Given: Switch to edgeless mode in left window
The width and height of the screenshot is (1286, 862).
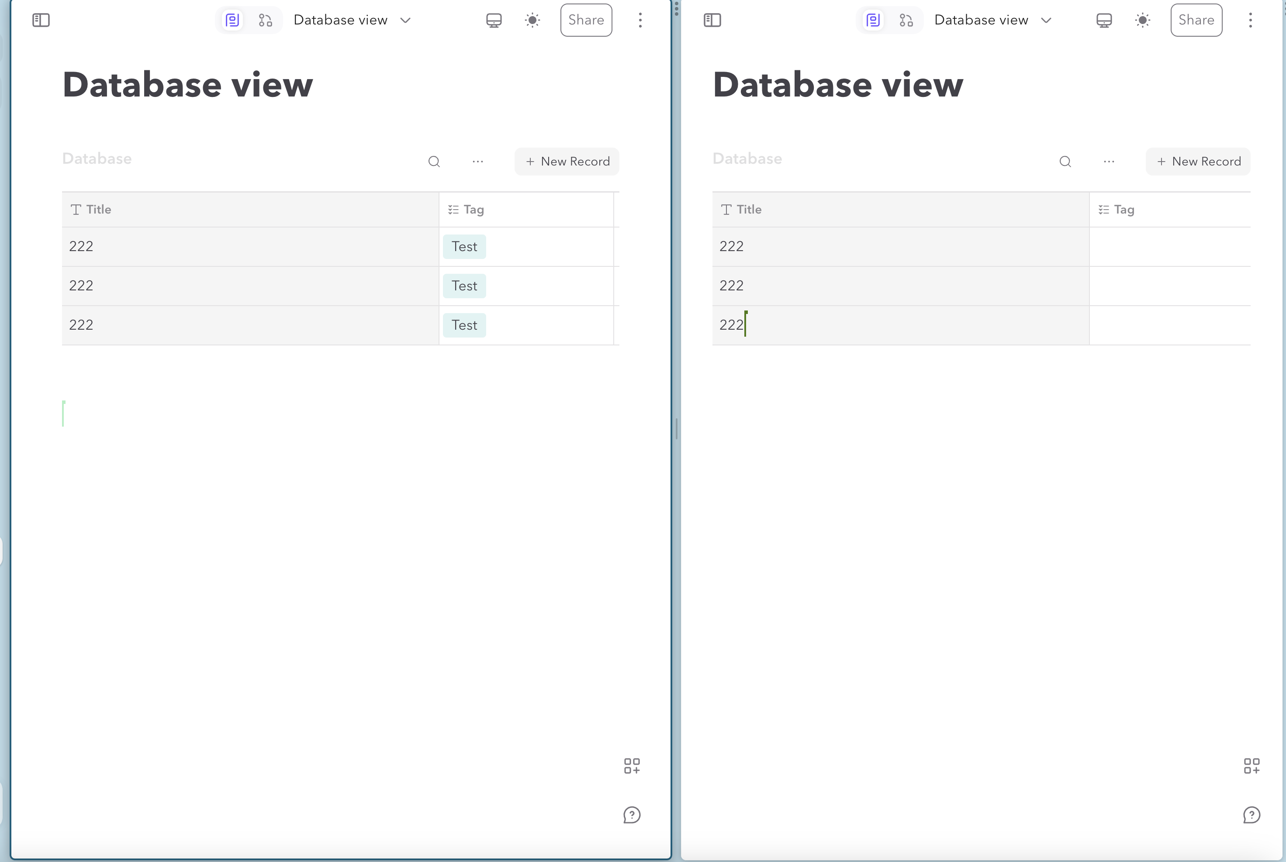Looking at the screenshot, I should (266, 21).
